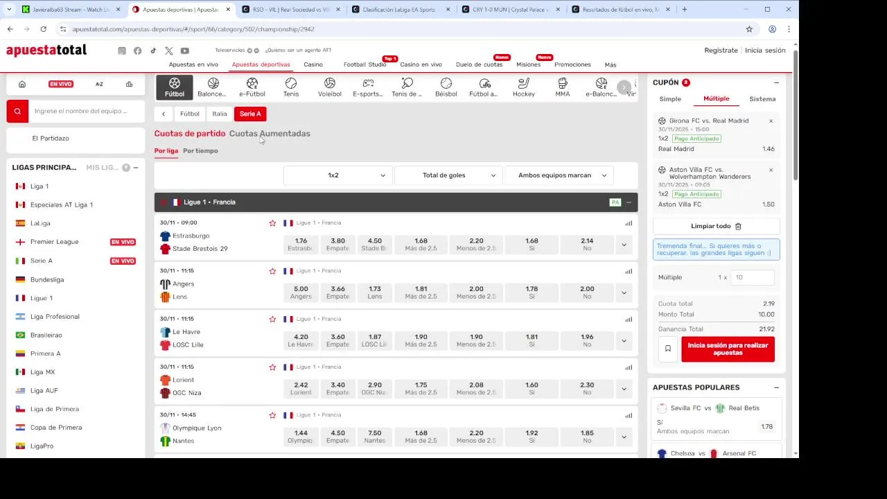
Task: Open the 1x2 market dropdown
Action: 338,175
